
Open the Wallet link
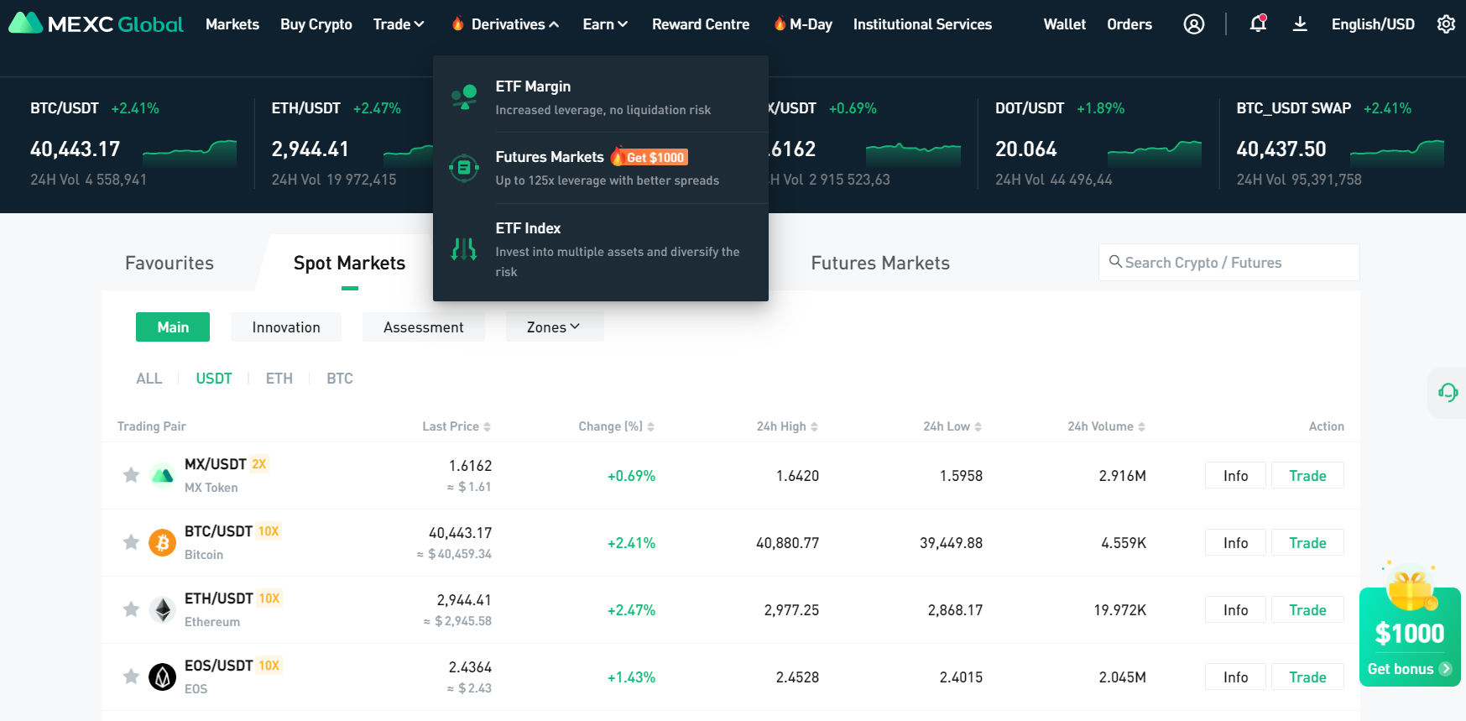[x=1065, y=24]
